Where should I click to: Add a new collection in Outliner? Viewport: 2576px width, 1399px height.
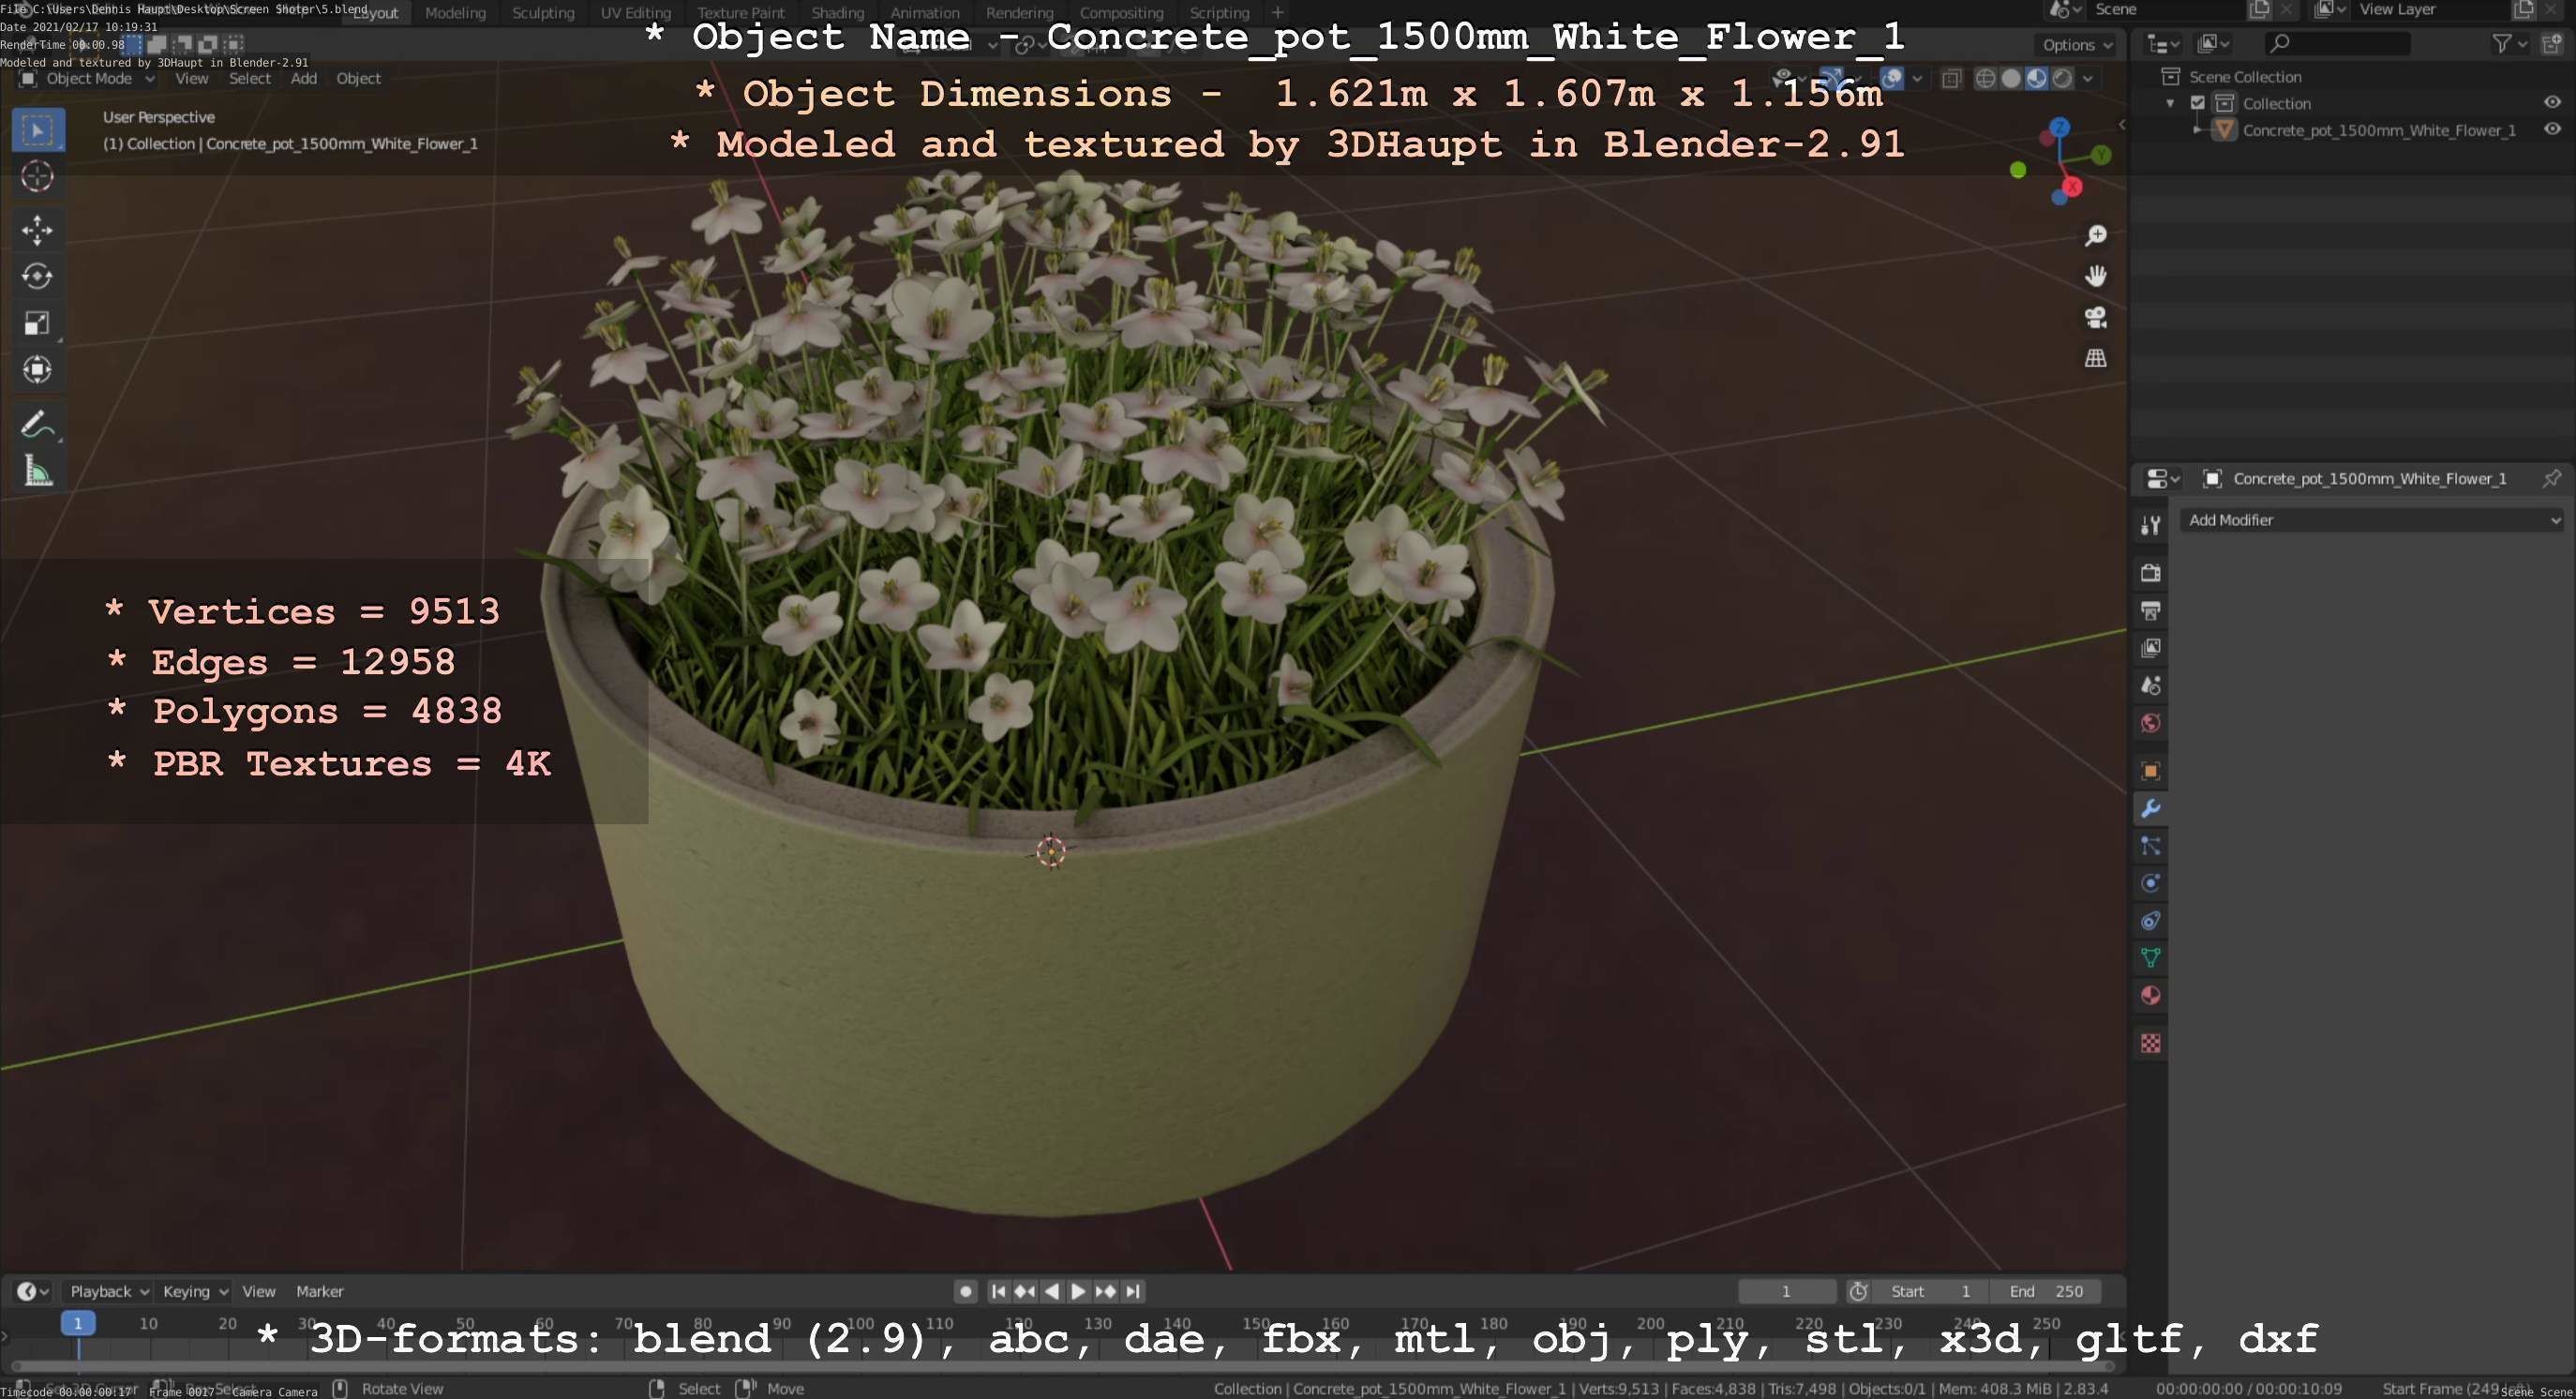click(x=2551, y=43)
